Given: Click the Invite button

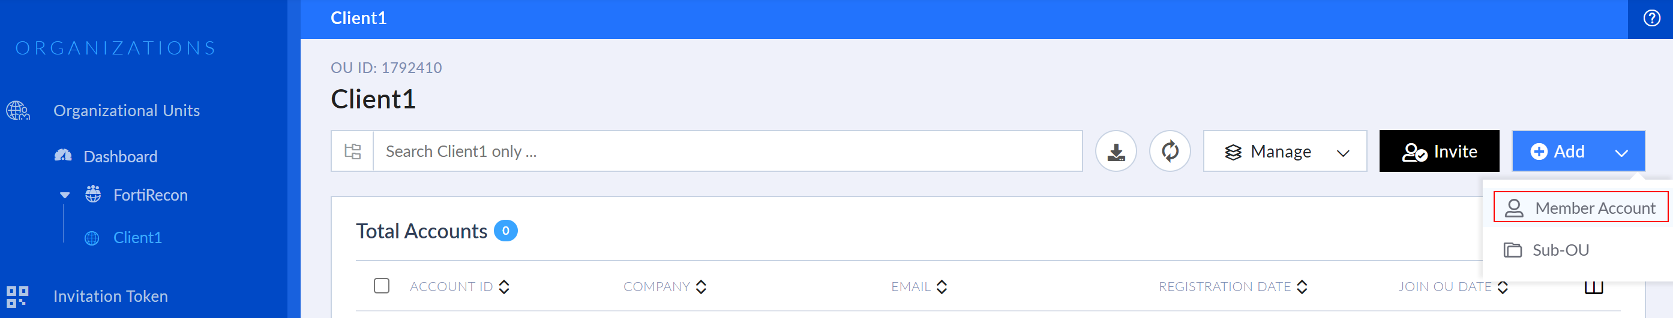Looking at the screenshot, I should pos(1438,152).
